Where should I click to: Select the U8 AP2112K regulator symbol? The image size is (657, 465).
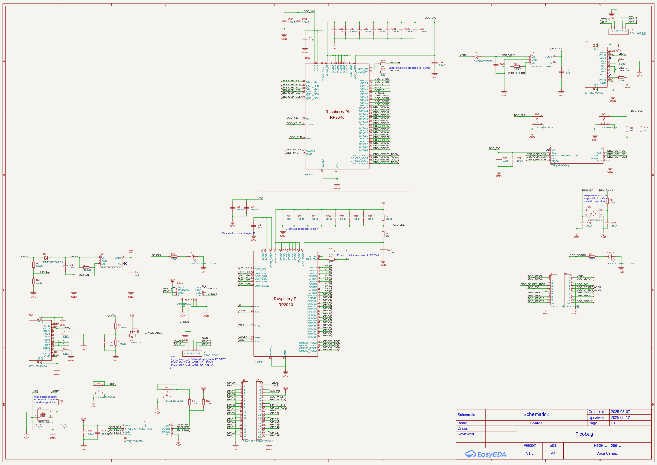(542, 59)
